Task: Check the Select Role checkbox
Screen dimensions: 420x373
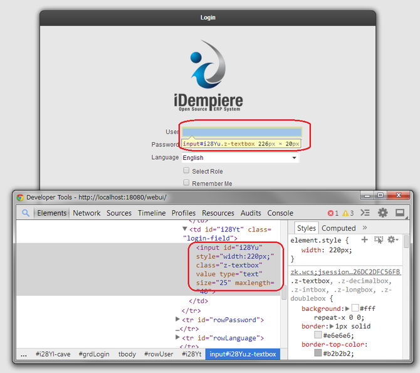Action: pyautogui.click(x=186, y=171)
